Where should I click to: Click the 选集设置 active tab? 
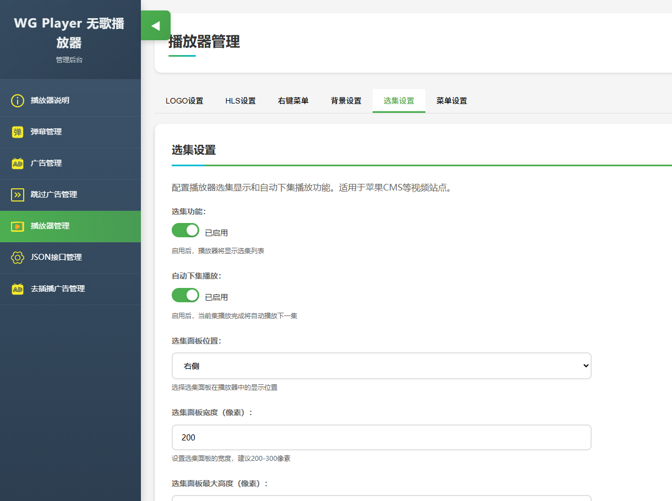click(x=399, y=101)
